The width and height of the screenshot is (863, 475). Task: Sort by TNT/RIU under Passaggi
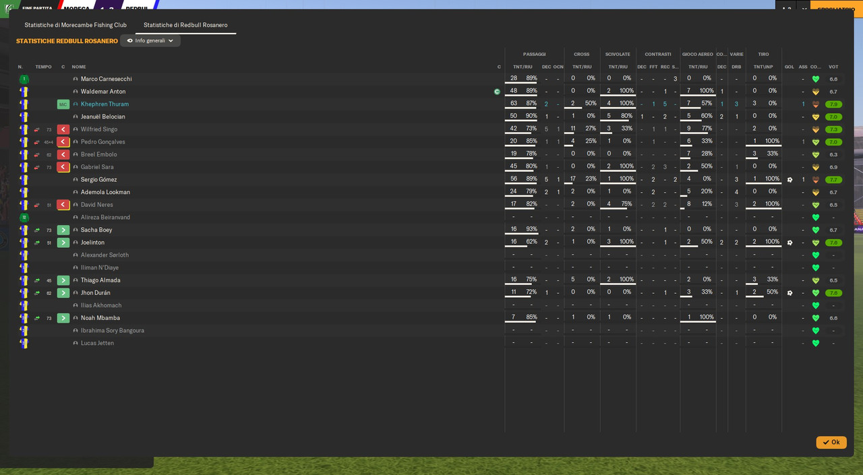click(523, 67)
